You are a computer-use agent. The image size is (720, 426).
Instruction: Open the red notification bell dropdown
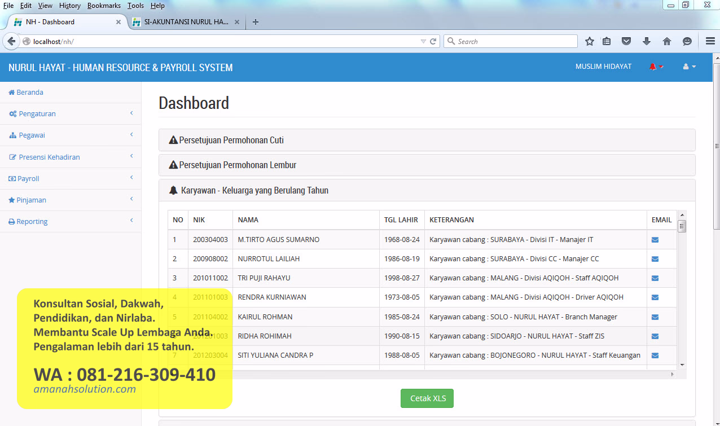tap(656, 67)
